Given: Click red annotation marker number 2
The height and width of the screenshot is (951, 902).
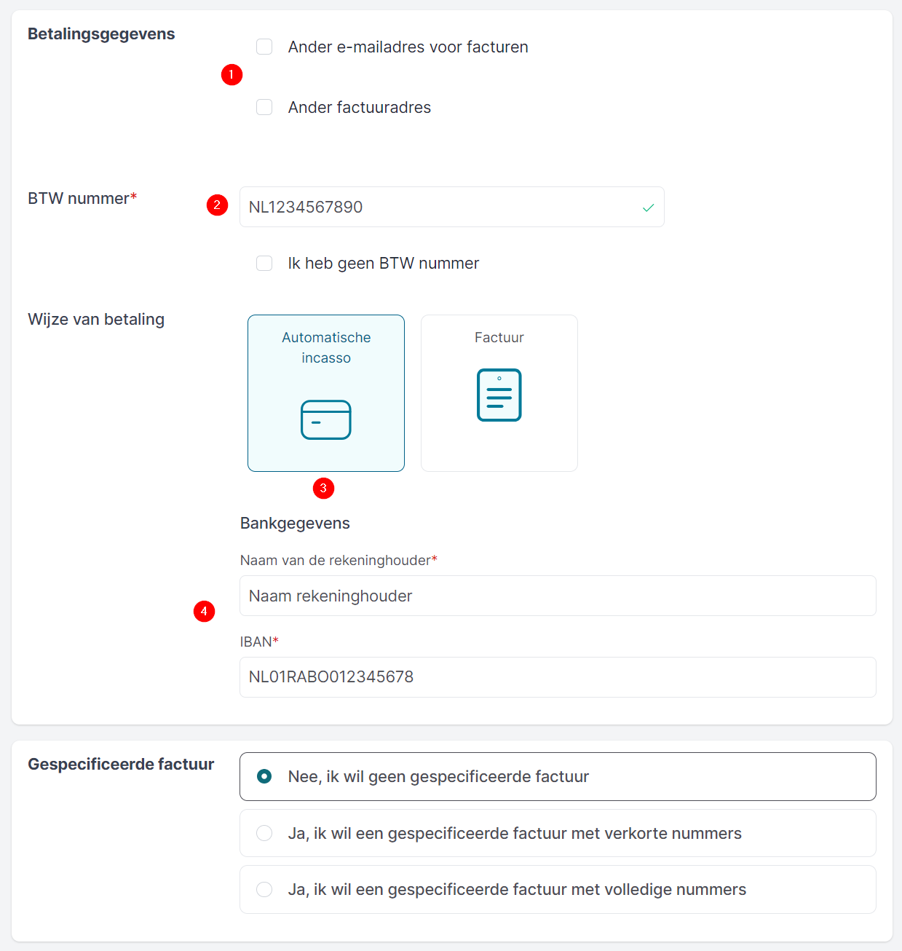Looking at the screenshot, I should coord(217,205).
